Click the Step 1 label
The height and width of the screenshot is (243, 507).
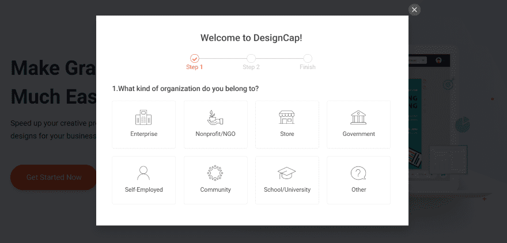point(195,67)
